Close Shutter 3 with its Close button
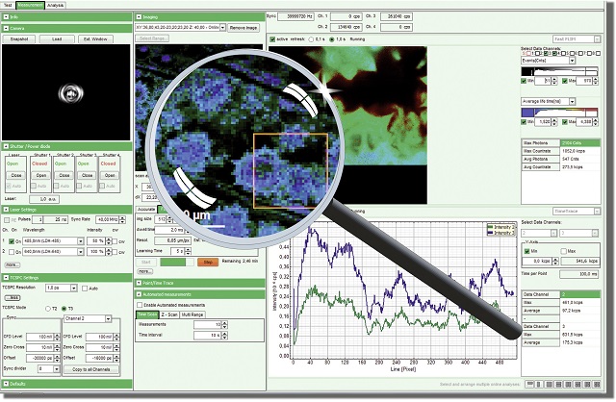This screenshot has height=402, width=616. (87, 175)
